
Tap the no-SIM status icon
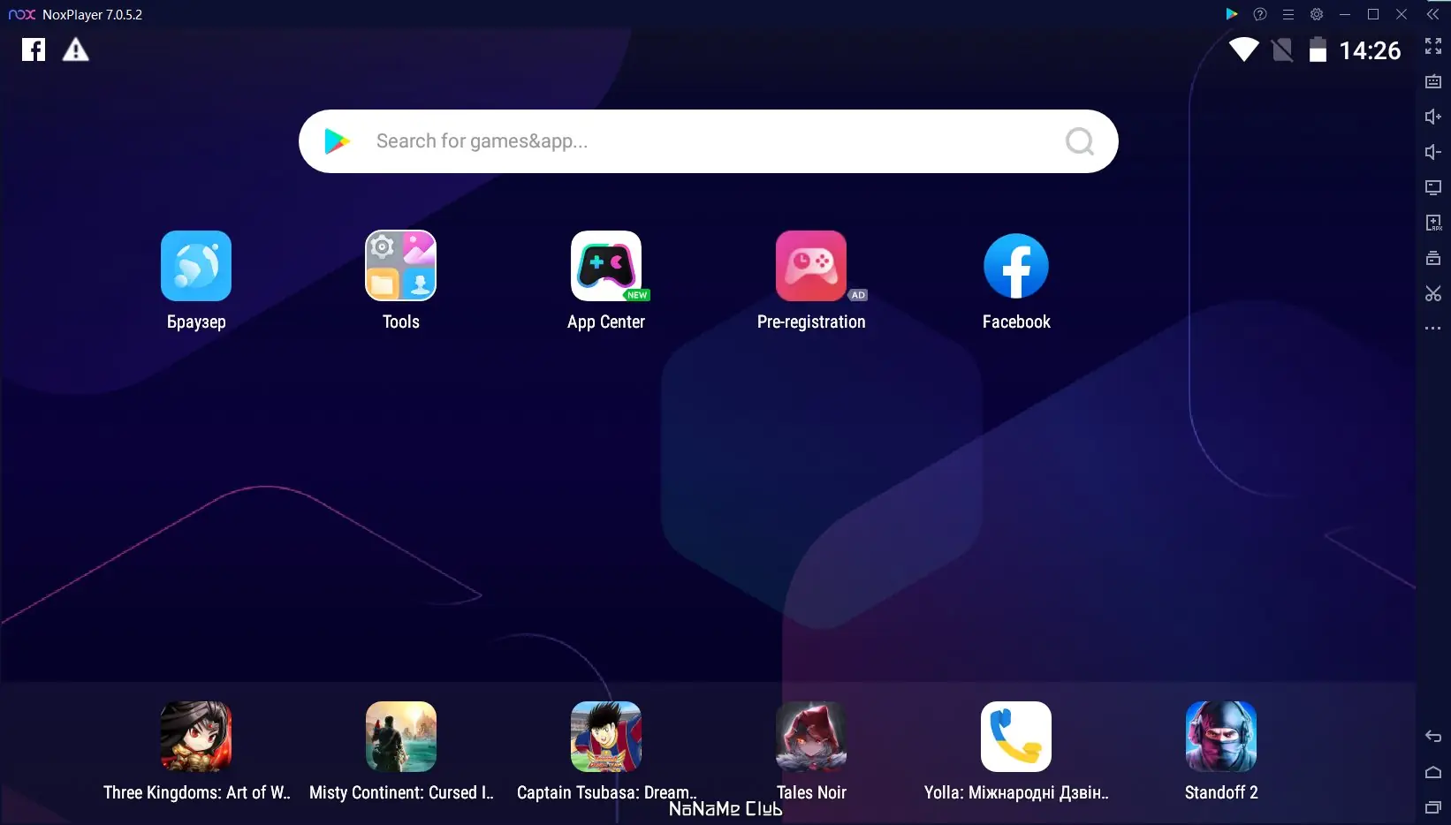(1282, 49)
